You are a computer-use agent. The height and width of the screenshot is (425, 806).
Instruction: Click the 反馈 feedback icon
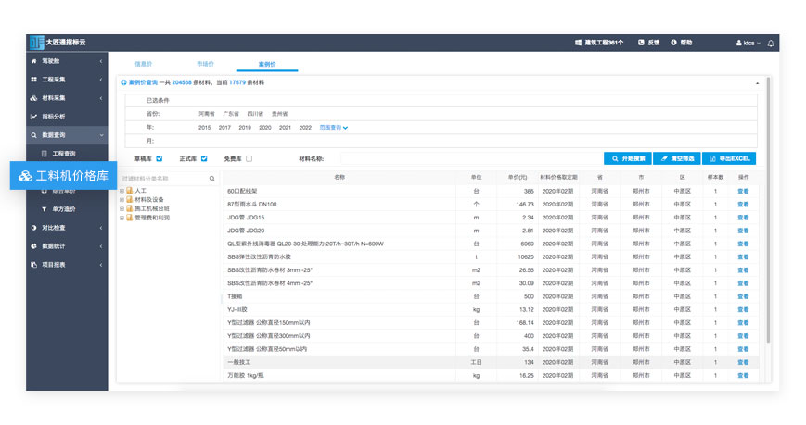pyautogui.click(x=641, y=43)
